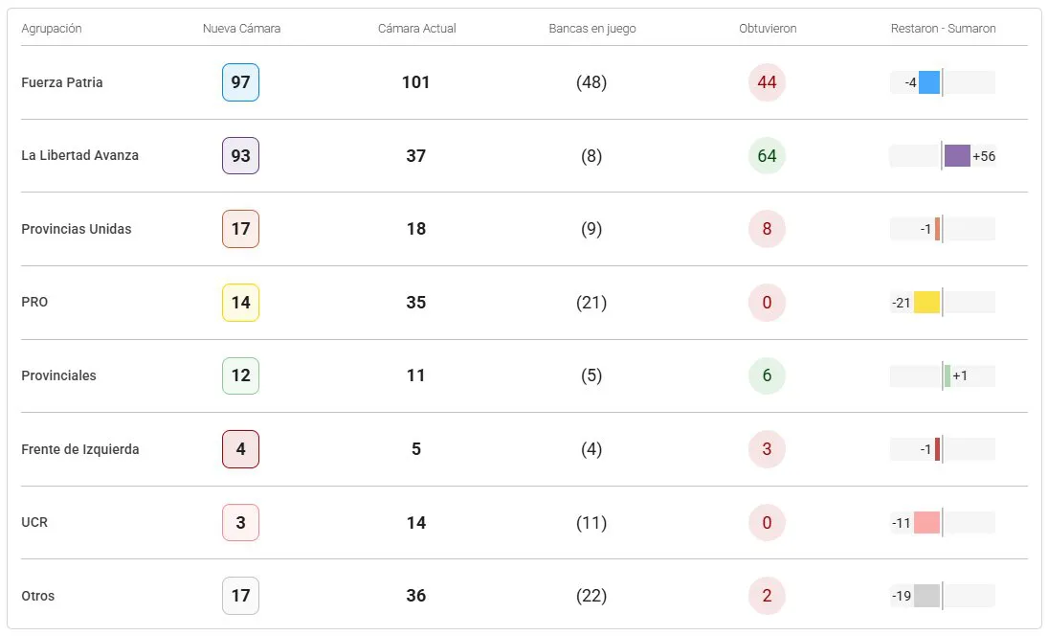The image size is (1048, 636).
Task: Click PRO's yellow 14 seat badge
Action: point(240,303)
